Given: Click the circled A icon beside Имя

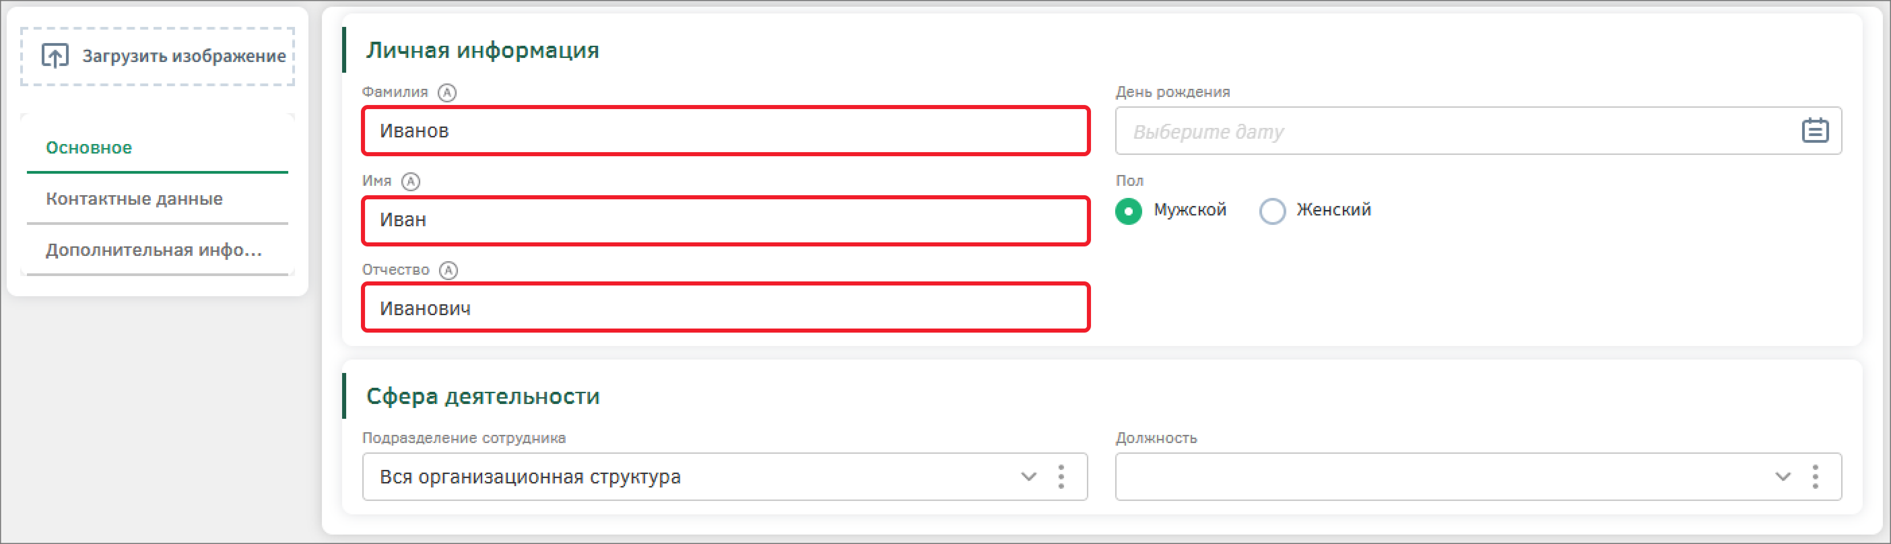Looking at the screenshot, I should [410, 181].
